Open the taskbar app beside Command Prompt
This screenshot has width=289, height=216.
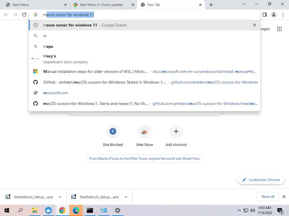tap(104, 210)
